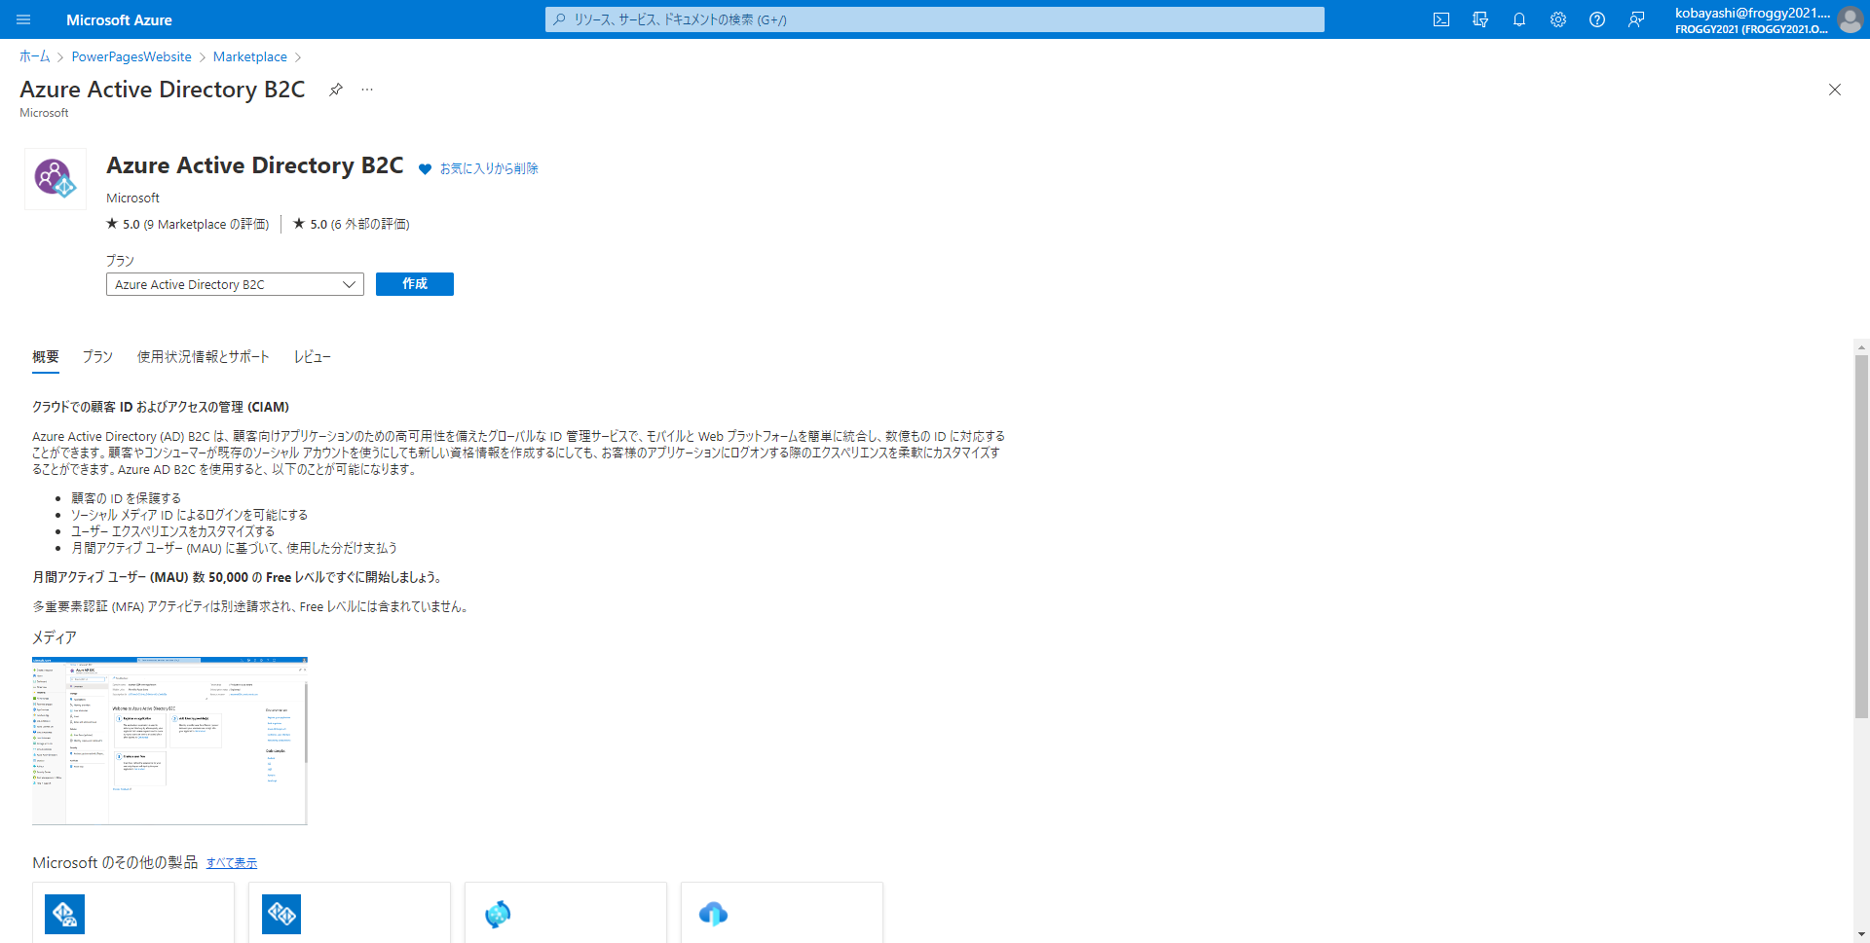Focus the resource search box
Image resolution: width=1870 pixels, height=943 pixels.
point(935,19)
